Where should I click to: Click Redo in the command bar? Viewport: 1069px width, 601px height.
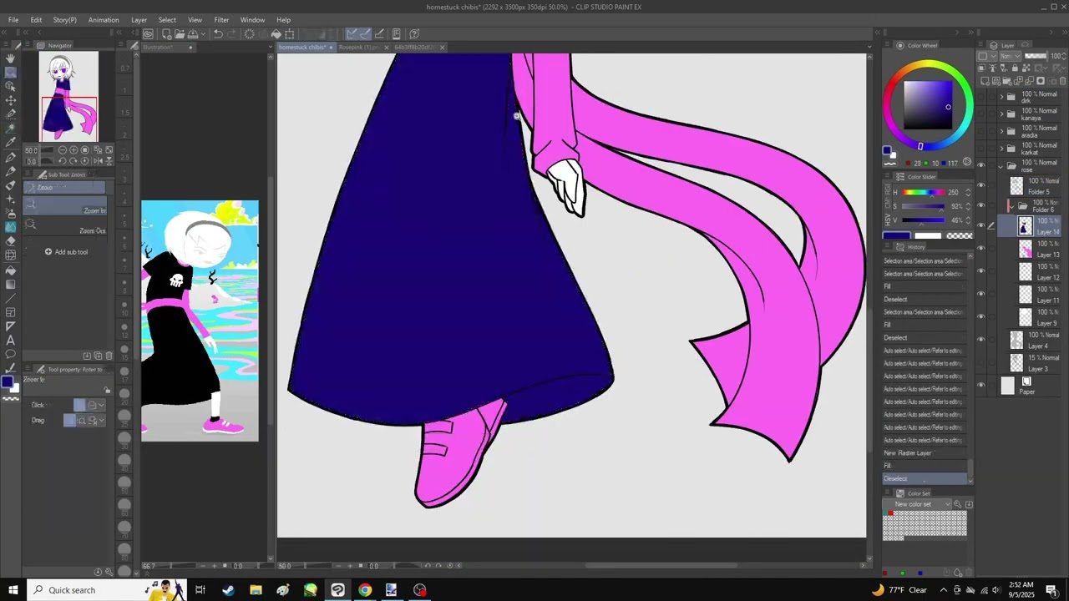pyautogui.click(x=232, y=33)
